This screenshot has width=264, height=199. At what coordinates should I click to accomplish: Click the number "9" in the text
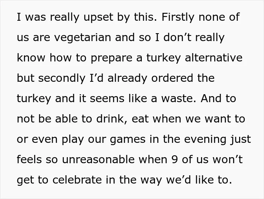tap(175, 159)
